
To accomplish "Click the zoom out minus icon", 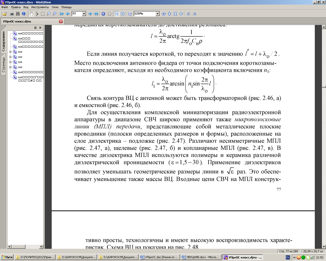I will coord(130,14).
